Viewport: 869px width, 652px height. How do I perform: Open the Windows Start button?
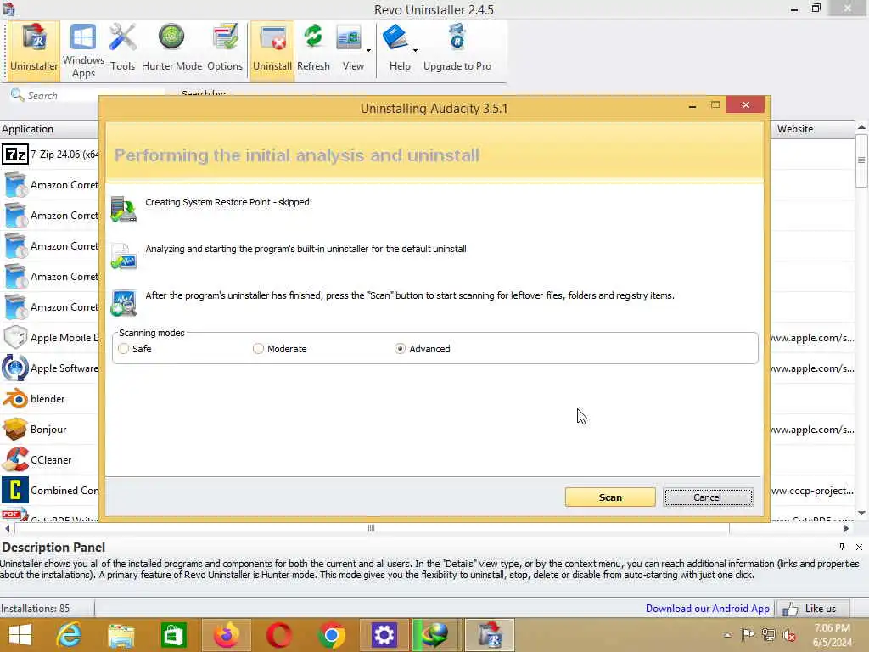point(20,635)
